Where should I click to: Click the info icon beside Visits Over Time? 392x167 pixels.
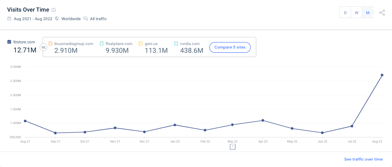point(54,10)
